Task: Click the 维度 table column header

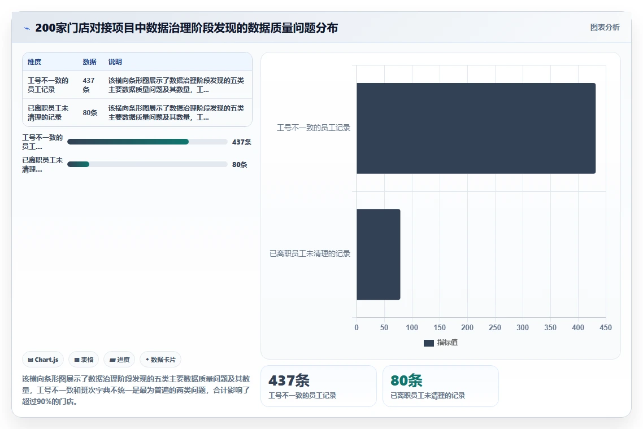Action: 34,62
